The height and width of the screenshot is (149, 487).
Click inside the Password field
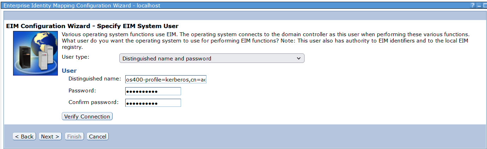pyautogui.click(x=153, y=91)
